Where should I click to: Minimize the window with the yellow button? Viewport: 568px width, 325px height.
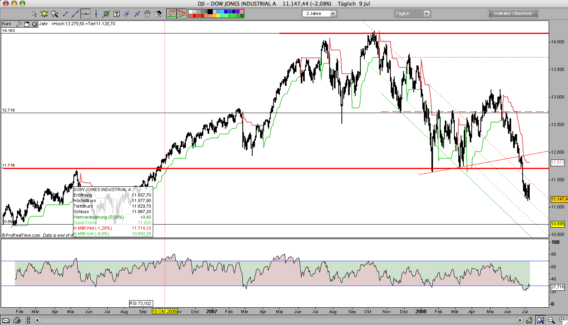[x=15, y=4]
